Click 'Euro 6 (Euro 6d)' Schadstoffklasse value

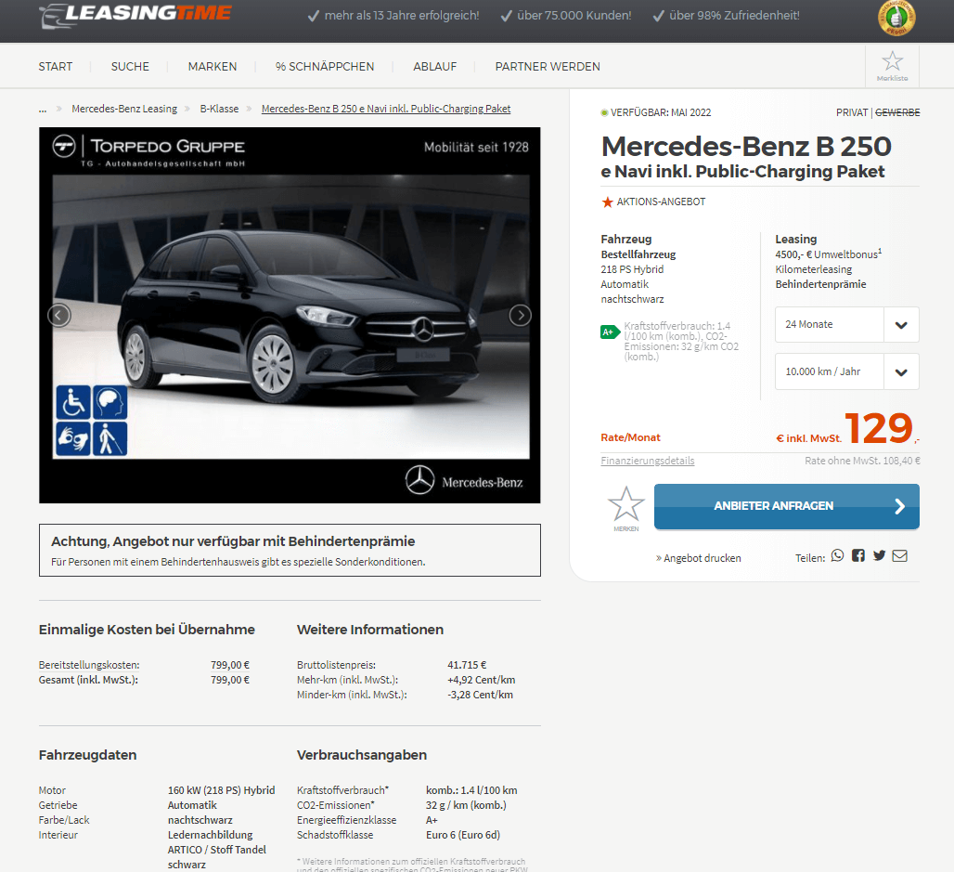463,835
